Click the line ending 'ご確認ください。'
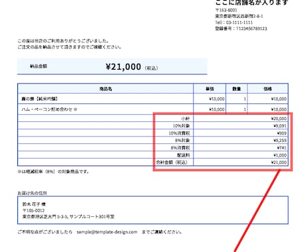This screenshot has height=252, width=306. (69, 47)
